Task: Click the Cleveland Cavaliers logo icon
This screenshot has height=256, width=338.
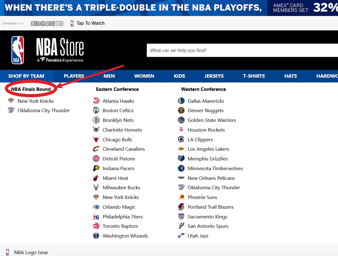Action: [96, 149]
